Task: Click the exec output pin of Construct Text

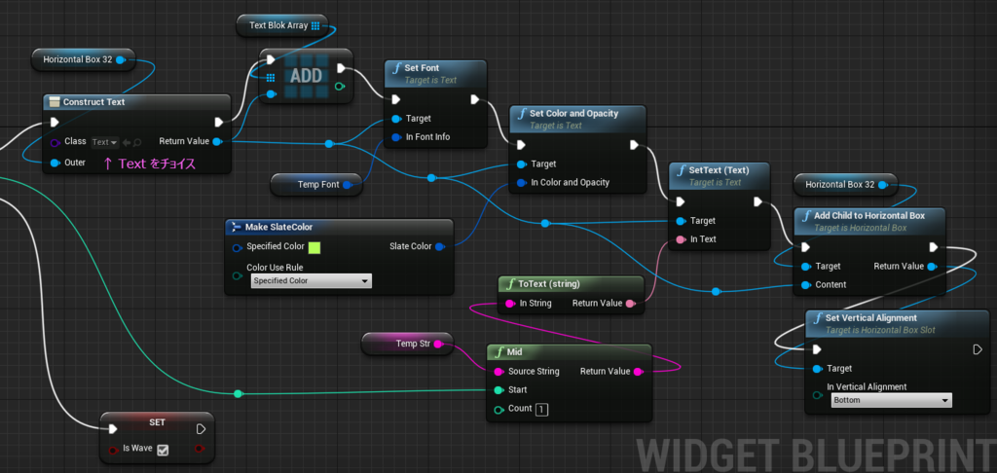Action: pyautogui.click(x=219, y=122)
